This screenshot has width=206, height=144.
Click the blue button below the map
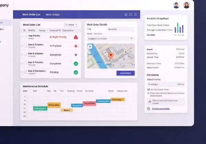125,73
